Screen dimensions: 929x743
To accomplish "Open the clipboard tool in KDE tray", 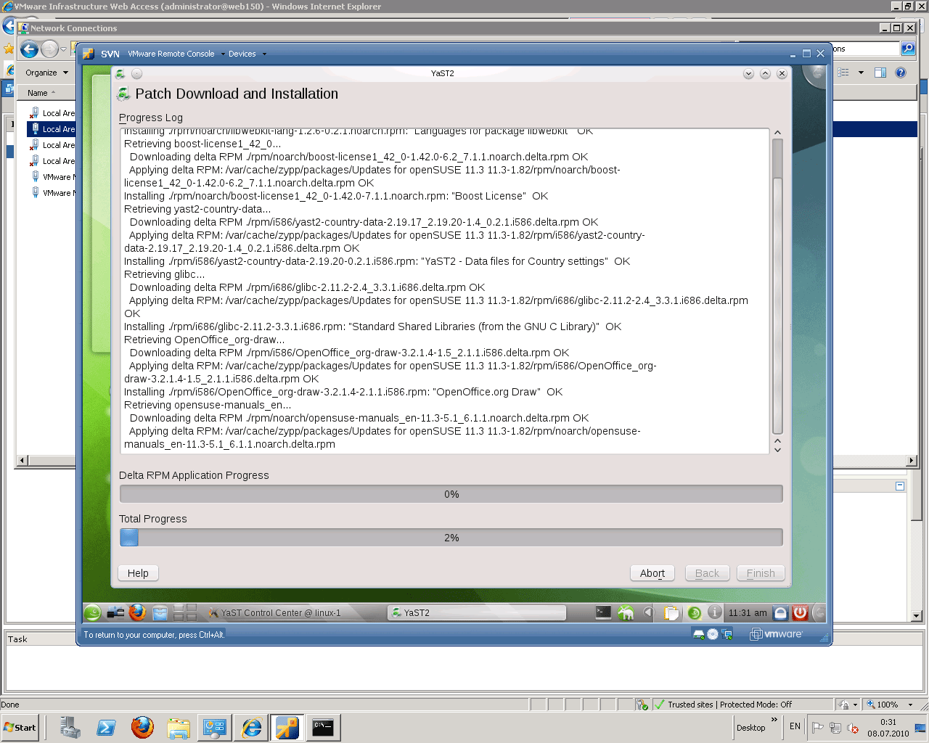I will pos(672,612).
